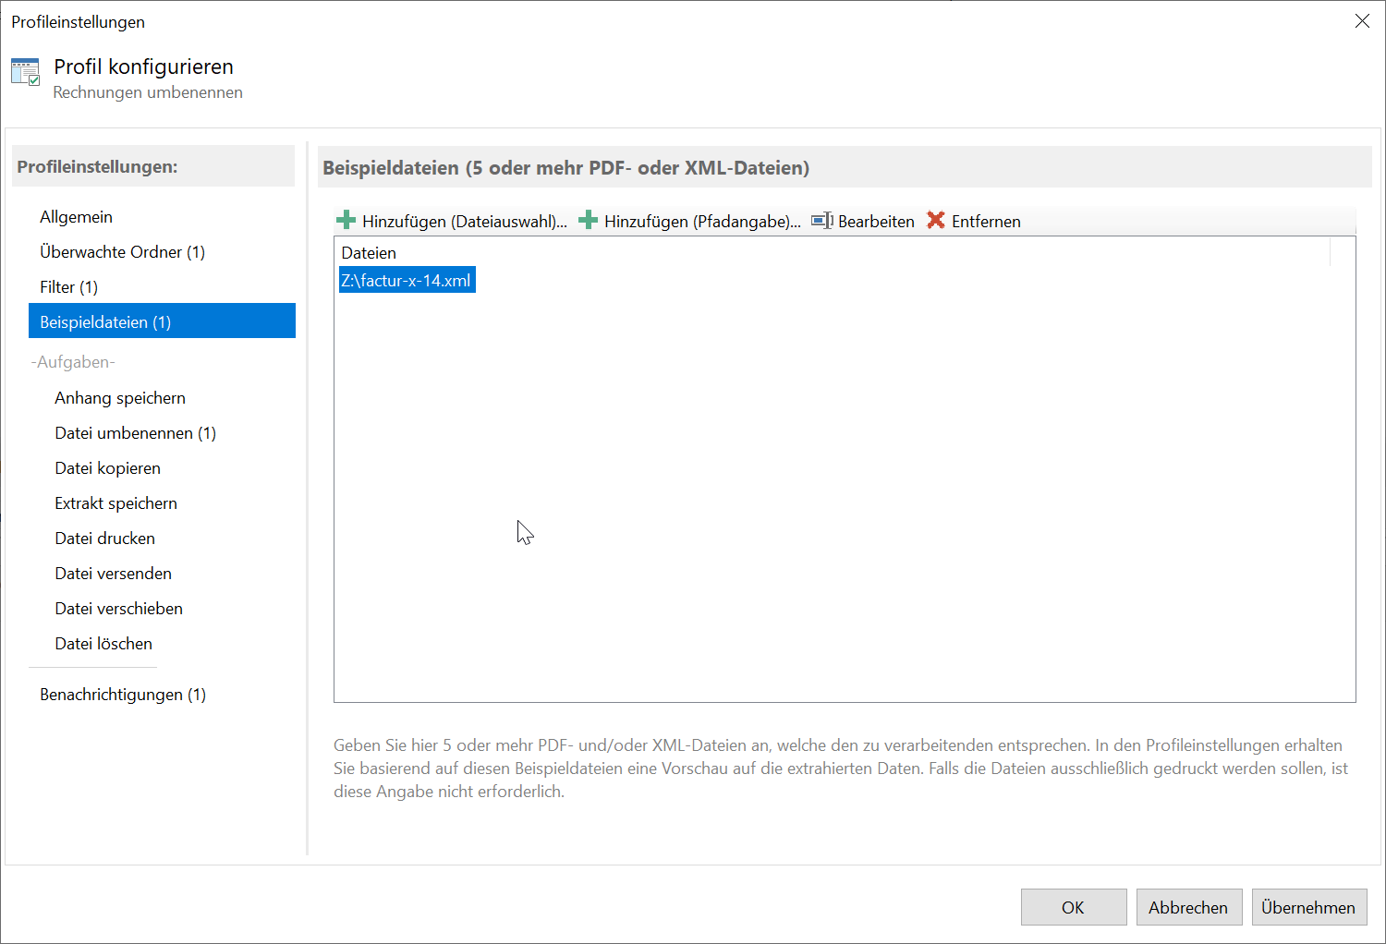Select Beispieldateien (1) in sidebar
The image size is (1386, 944).
pos(105,322)
